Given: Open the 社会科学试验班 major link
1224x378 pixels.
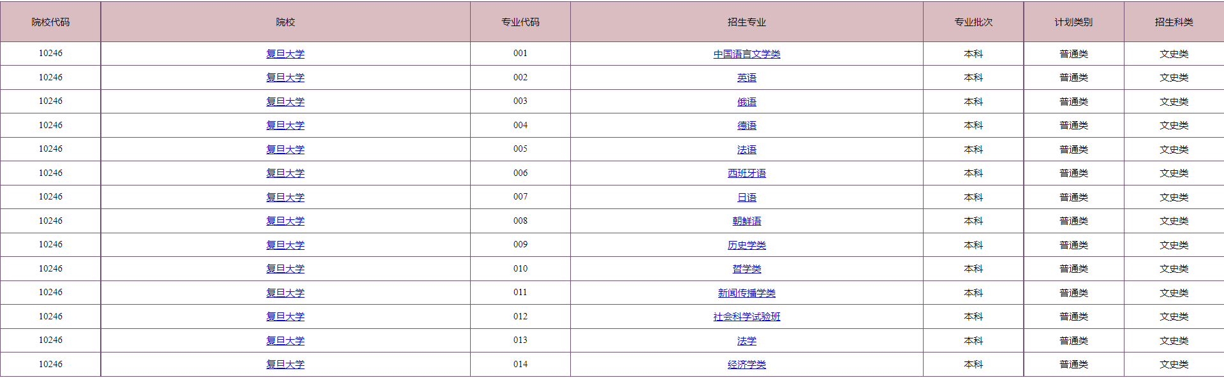Looking at the screenshot, I should pyautogui.click(x=747, y=317).
